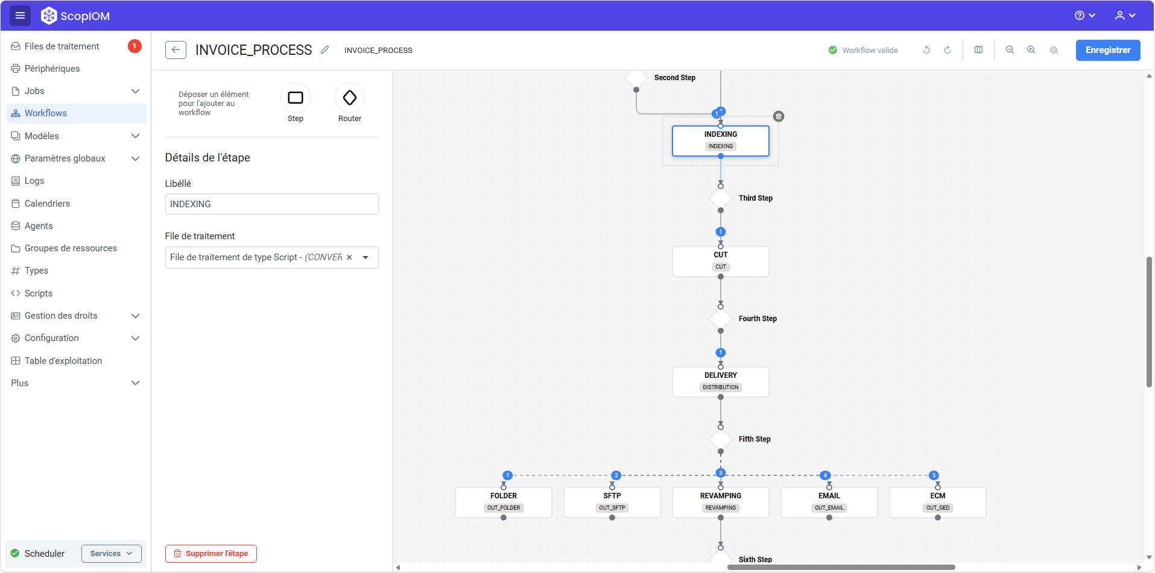The height and width of the screenshot is (573, 1155).
Task: Clear the File de traitement selection
Action: (x=349, y=257)
